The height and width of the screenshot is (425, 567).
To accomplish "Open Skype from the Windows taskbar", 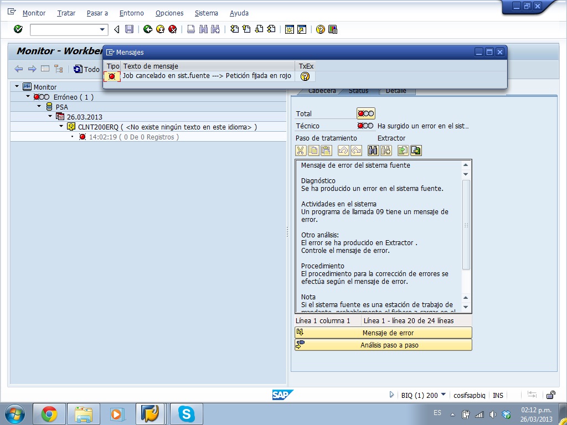I will pos(187,413).
